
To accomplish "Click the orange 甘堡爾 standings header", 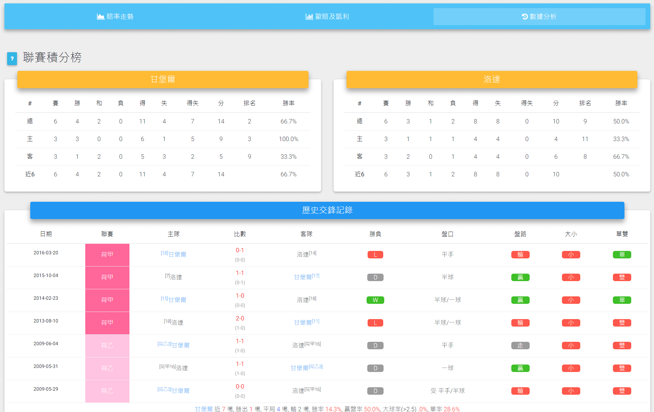I will click(x=163, y=79).
